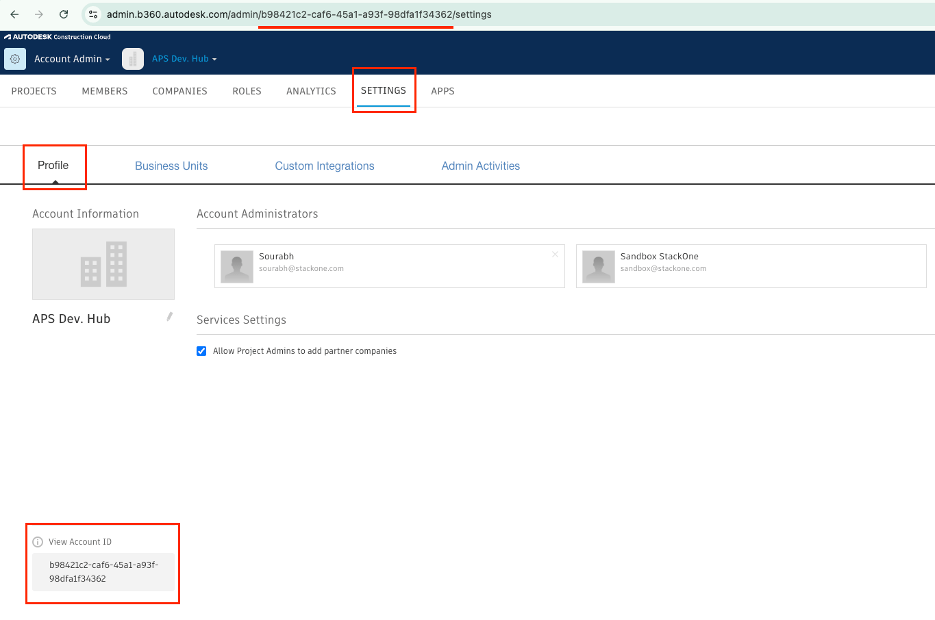
Task: Open site info icon in address bar
Action: pyautogui.click(x=94, y=14)
